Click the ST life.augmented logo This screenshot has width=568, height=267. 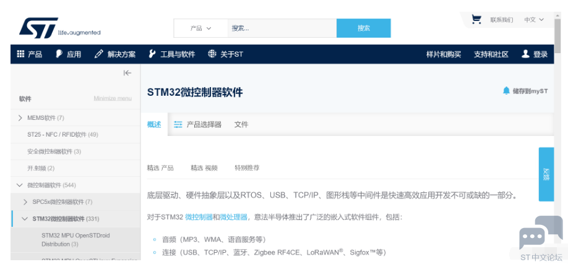pos(60,28)
